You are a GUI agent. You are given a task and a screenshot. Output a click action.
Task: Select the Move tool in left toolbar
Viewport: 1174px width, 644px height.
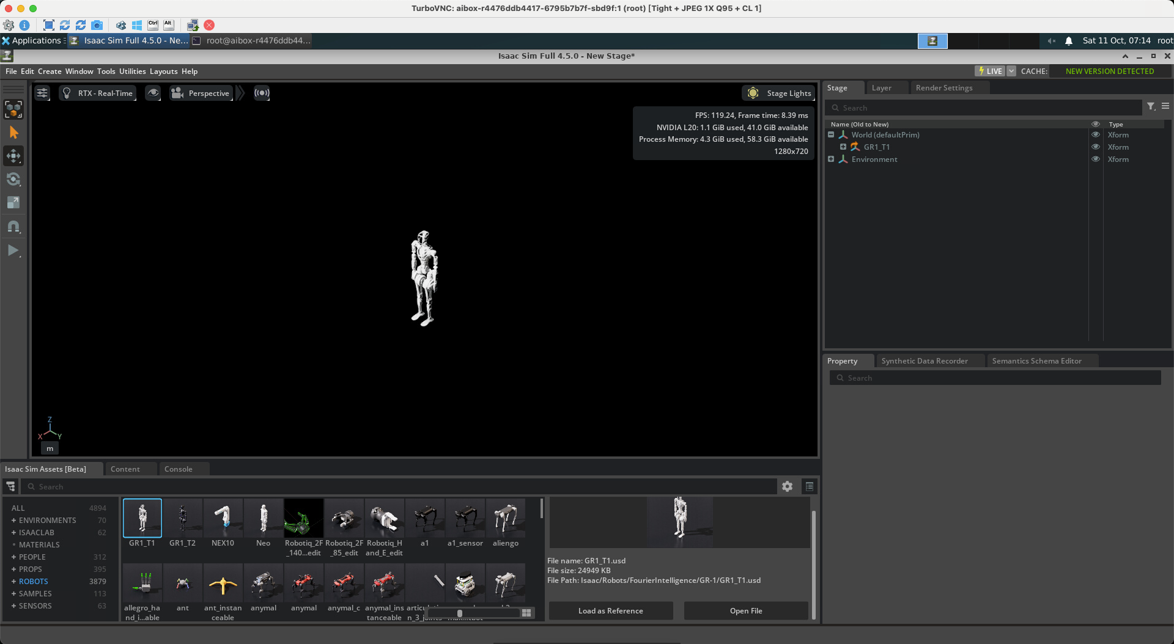[13, 156]
